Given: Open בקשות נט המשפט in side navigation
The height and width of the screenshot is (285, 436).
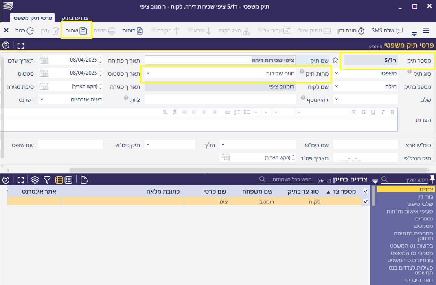Looking at the screenshot, I should 412,246.
